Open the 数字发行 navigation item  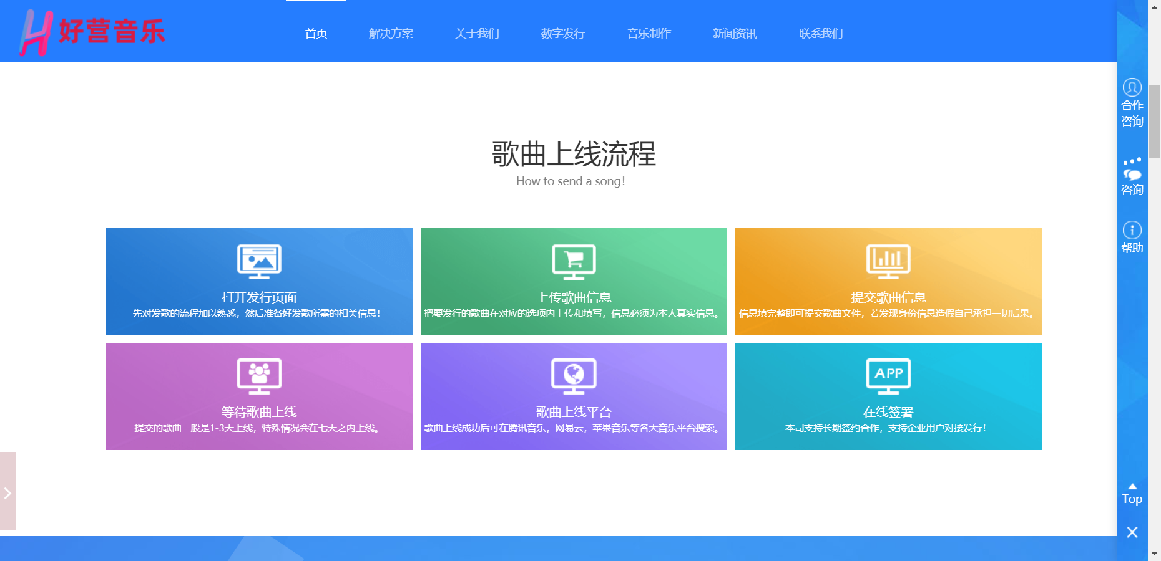562,34
